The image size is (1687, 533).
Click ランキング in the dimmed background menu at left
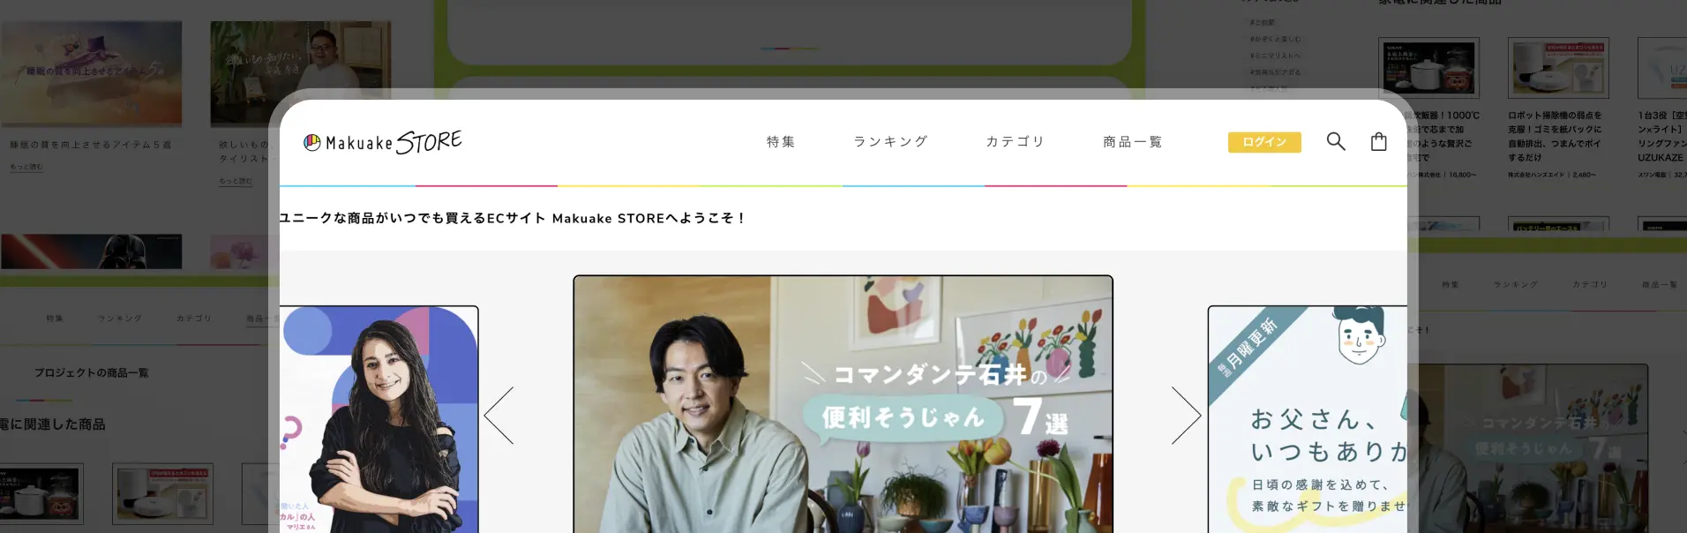(x=119, y=318)
